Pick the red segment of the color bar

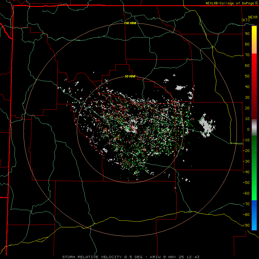254,86
